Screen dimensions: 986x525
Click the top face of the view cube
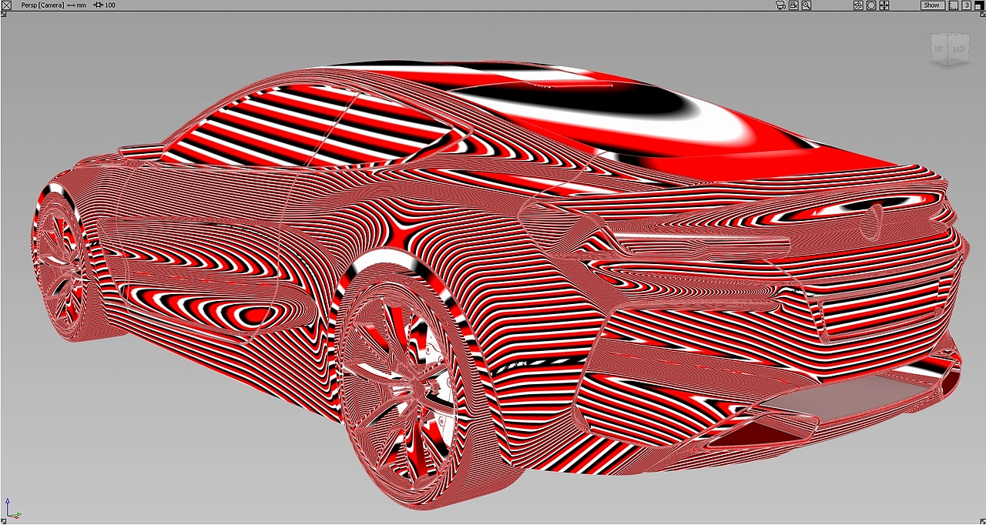pos(950,35)
